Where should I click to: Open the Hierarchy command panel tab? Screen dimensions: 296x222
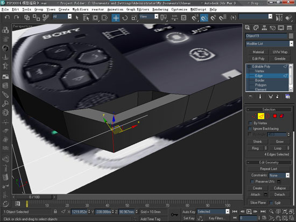264,28
